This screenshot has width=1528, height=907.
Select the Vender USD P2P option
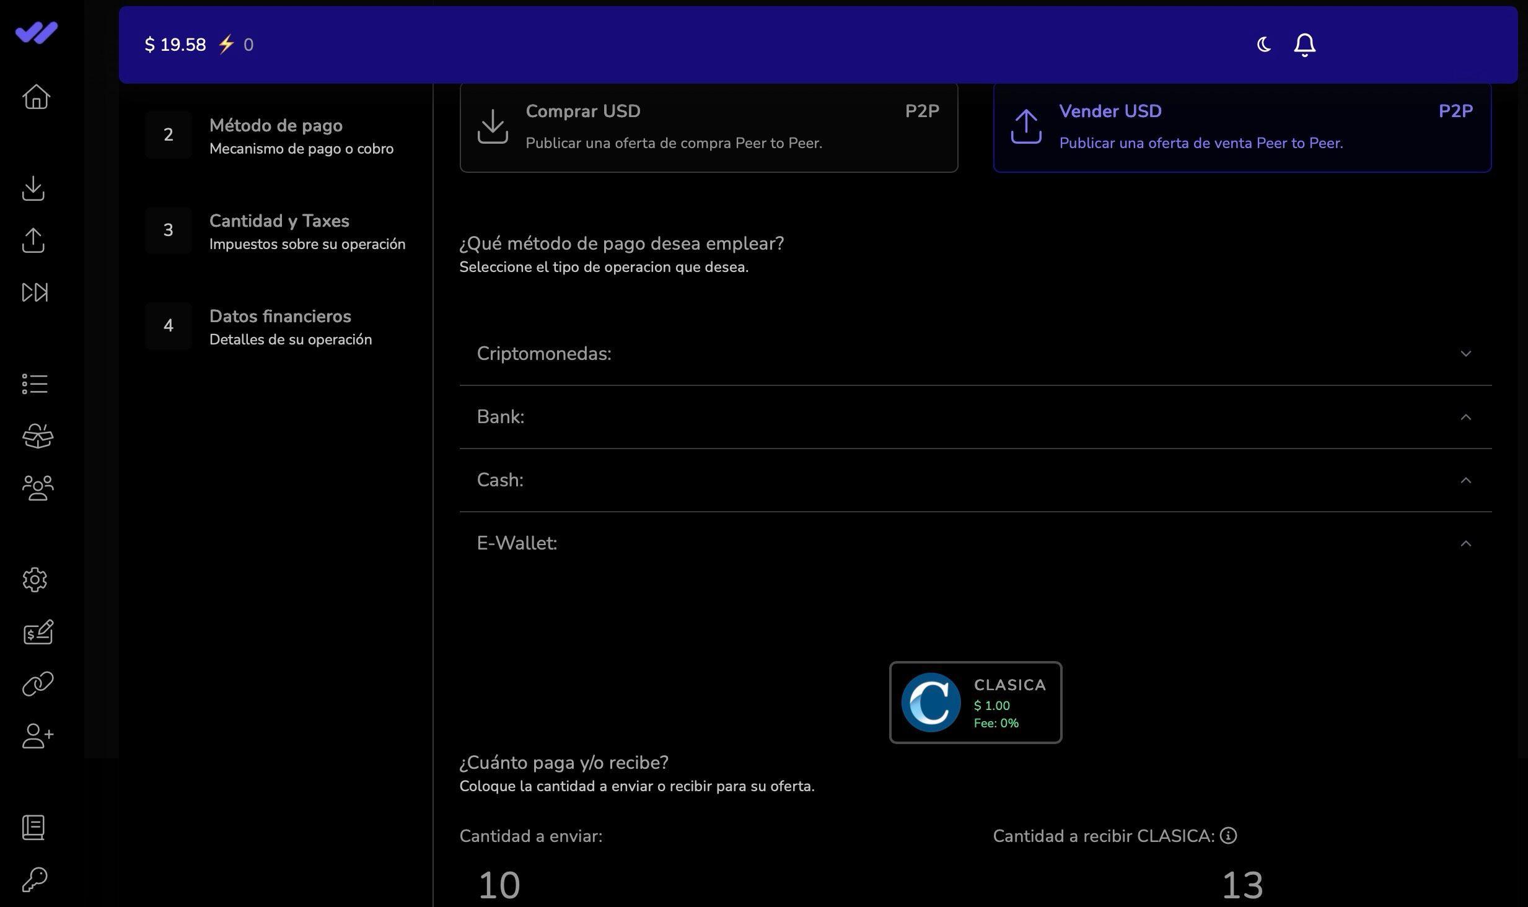tap(1242, 127)
